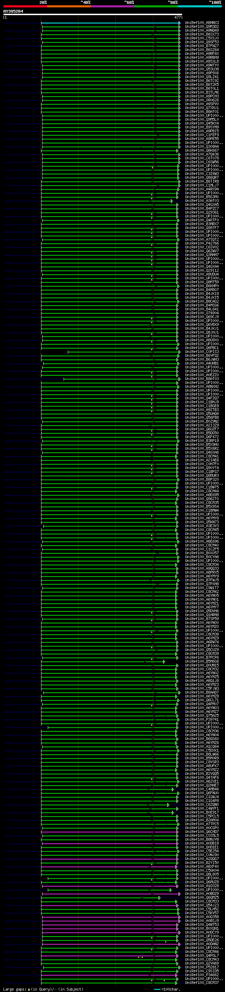Click the cyan alignment bar for UniRef100_A8HNX3
The width and height of the screenshot is (225, 992).
tap(111, 23)
